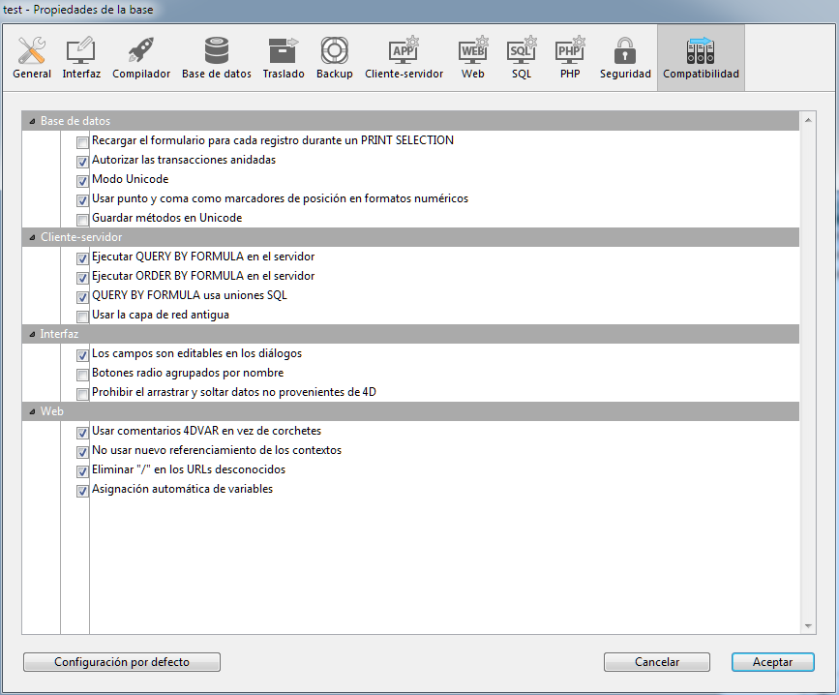Switch to the Seguridad tab label
This screenshot has height=695, width=839.
click(625, 74)
